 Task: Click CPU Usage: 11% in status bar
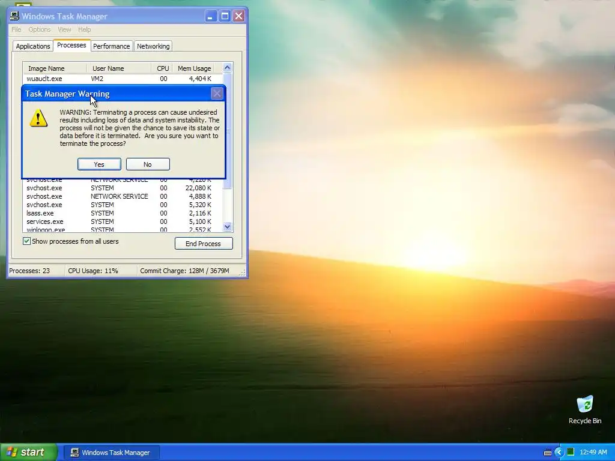point(93,271)
